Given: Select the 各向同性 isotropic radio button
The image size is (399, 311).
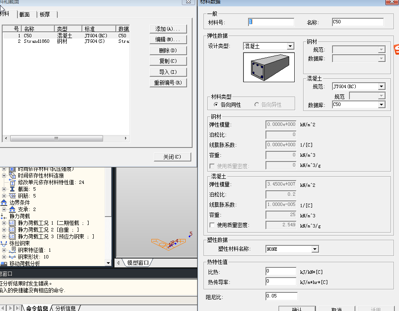Looking at the screenshot, I should tap(216, 105).
